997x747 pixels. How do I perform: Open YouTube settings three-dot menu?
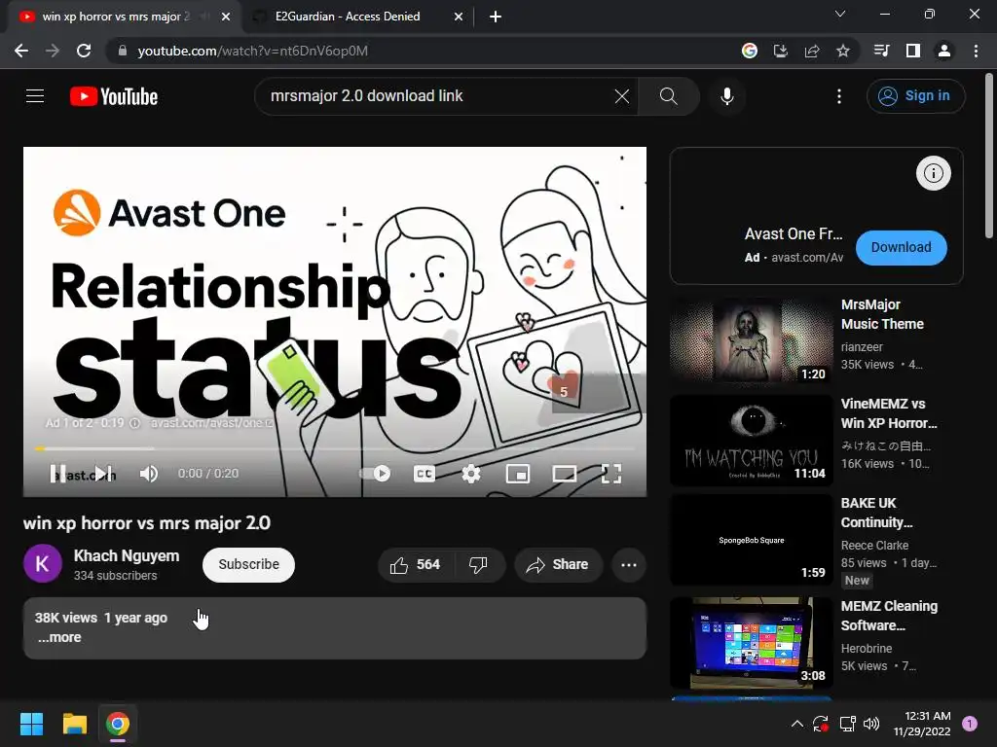pos(838,96)
